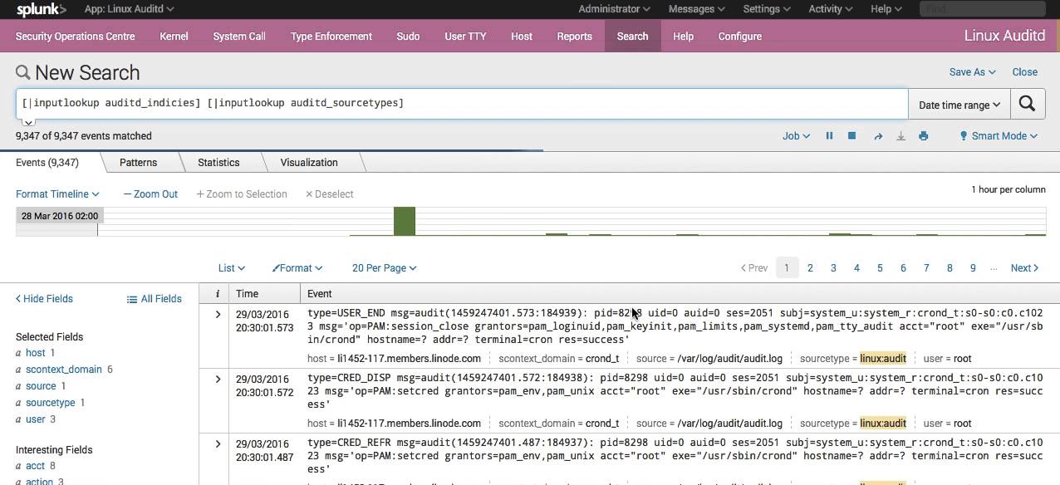Screen dimensions: 1060x485
Task: Open the Type Enforcement nav item
Action: click(x=331, y=37)
